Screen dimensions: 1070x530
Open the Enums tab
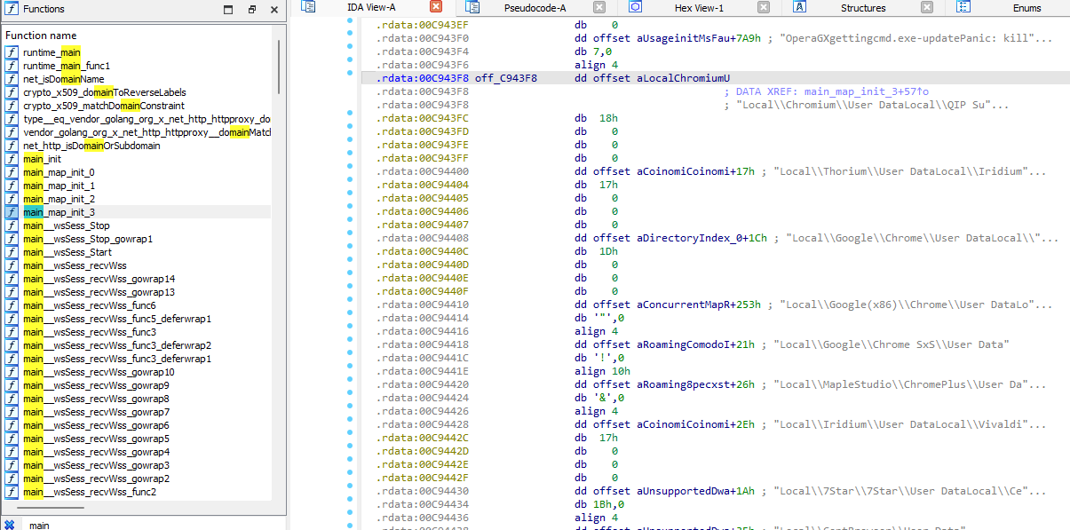(x=1026, y=8)
